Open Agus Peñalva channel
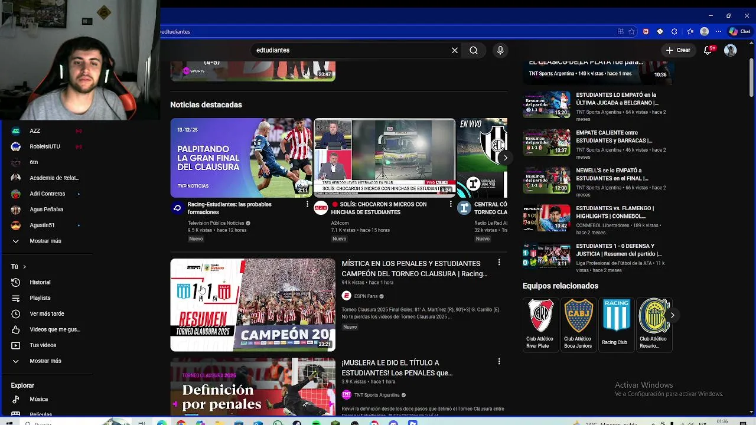756x425 pixels. pos(47,209)
